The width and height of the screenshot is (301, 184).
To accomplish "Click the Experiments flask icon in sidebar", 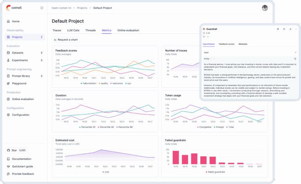I will pyautogui.click(x=9, y=60).
